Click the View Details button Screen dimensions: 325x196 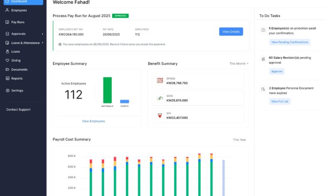click(231, 32)
